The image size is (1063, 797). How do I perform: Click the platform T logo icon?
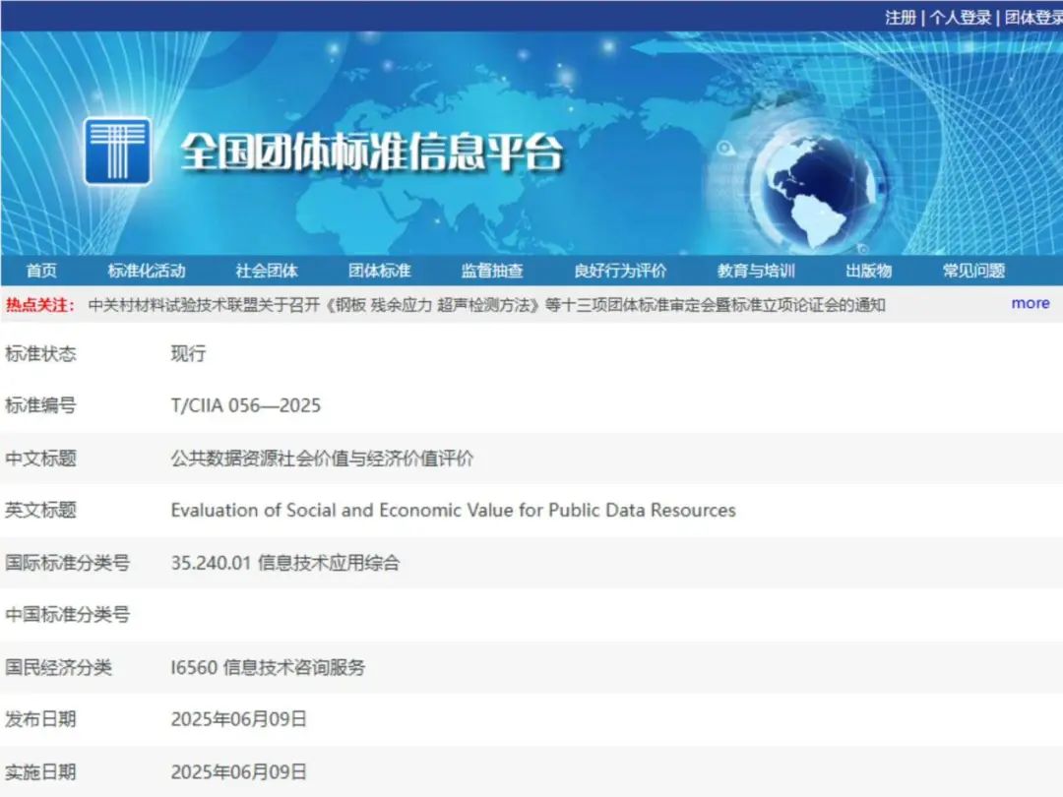pos(117,151)
